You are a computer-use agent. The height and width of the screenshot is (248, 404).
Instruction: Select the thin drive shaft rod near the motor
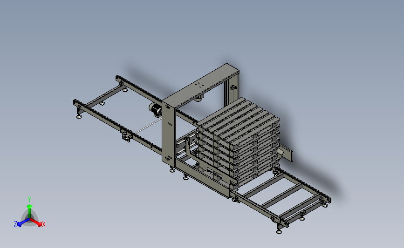(148, 126)
